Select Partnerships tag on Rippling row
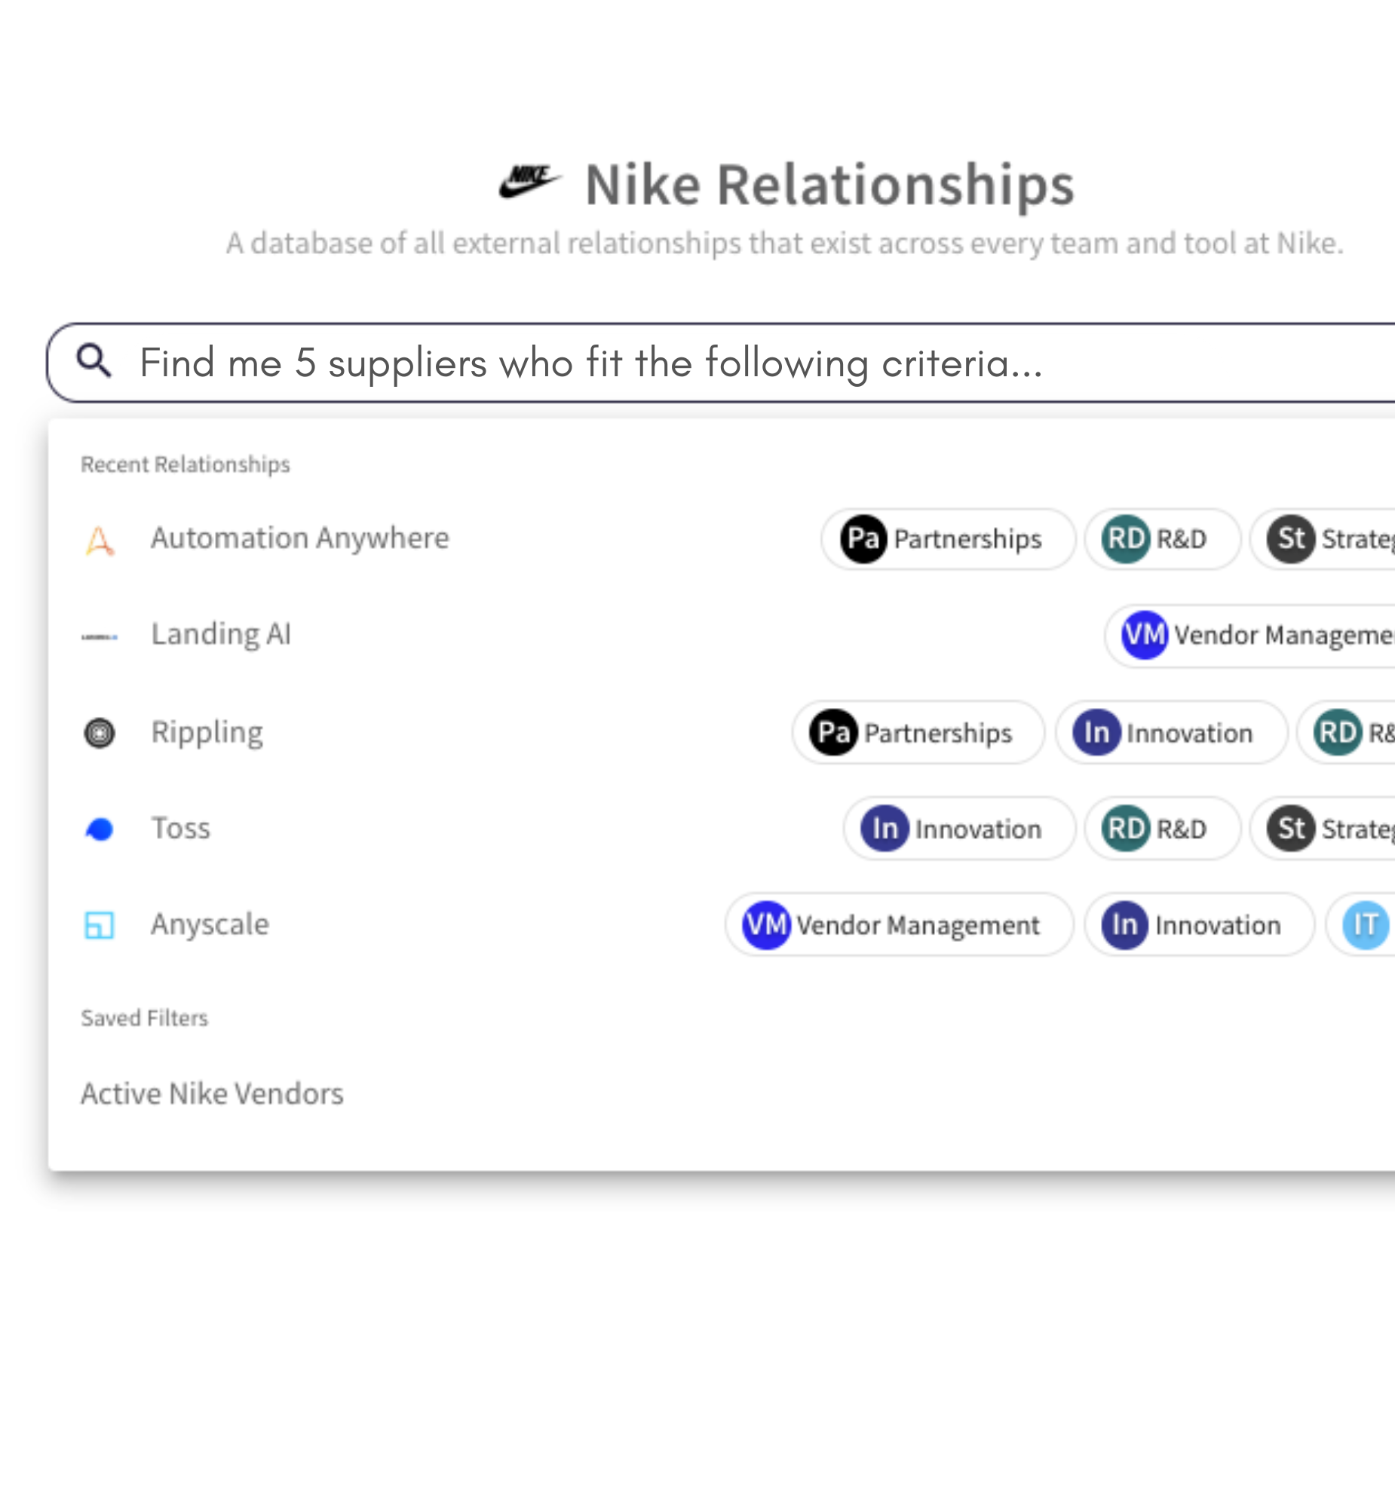Screen dimensions: 1395x1508 coord(918,732)
